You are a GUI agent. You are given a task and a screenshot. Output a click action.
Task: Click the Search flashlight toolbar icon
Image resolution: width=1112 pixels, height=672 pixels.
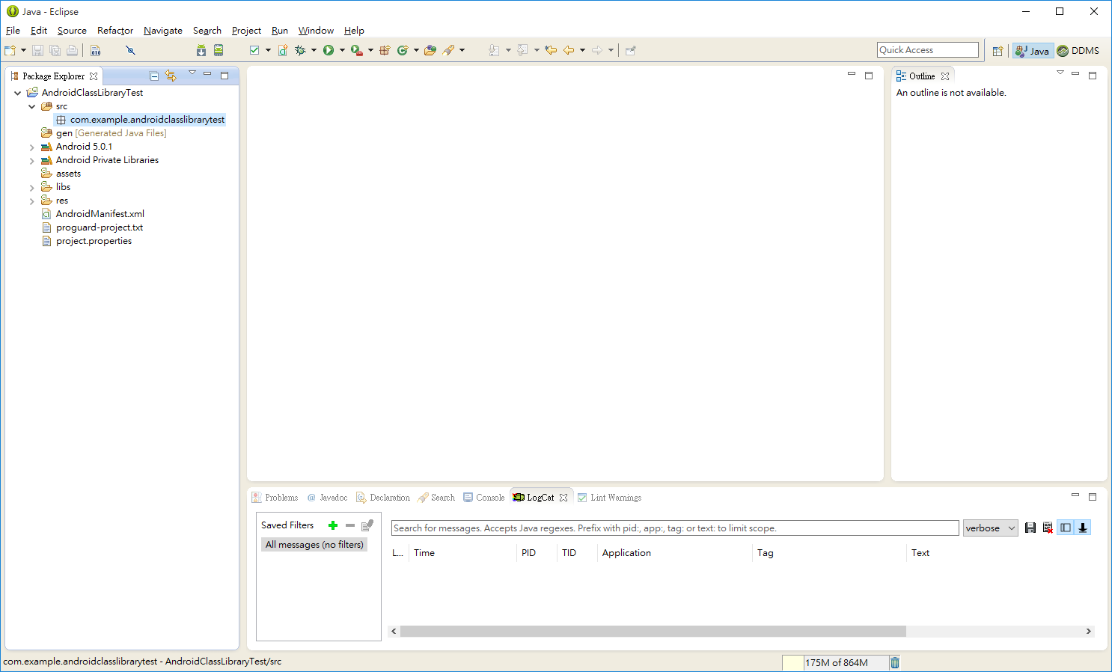(448, 50)
